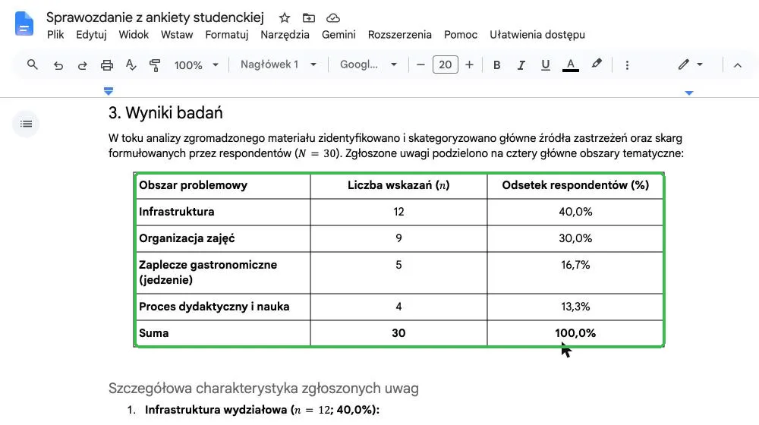759x425 pixels.
Task: Toggle italic formatting
Action: click(x=521, y=65)
